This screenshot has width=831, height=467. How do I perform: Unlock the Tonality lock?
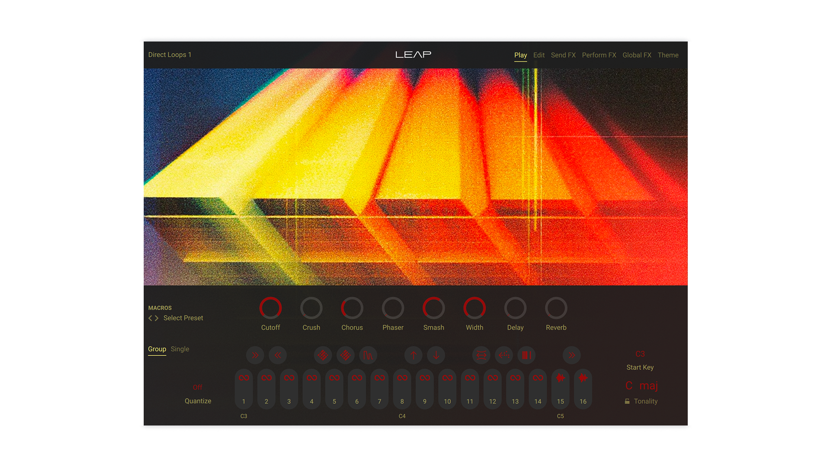point(627,401)
